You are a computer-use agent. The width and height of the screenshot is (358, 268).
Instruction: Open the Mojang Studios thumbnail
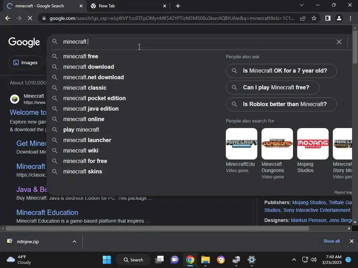pos(313,144)
